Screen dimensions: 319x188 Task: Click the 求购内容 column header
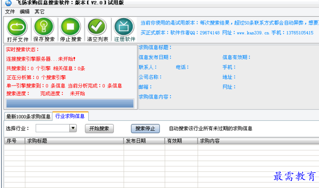[x=258, y=141]
